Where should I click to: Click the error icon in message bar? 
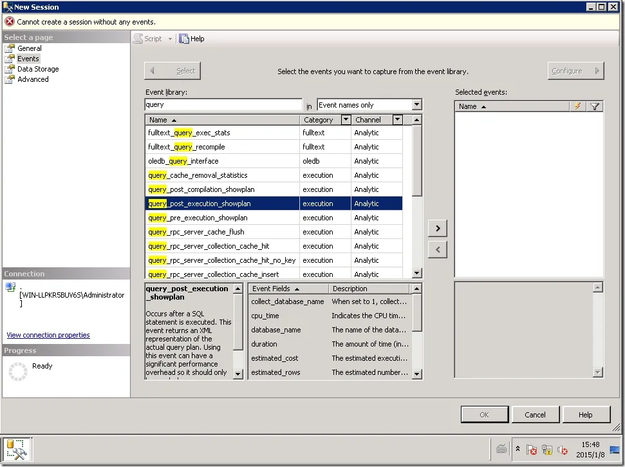[x=10, y=21]
